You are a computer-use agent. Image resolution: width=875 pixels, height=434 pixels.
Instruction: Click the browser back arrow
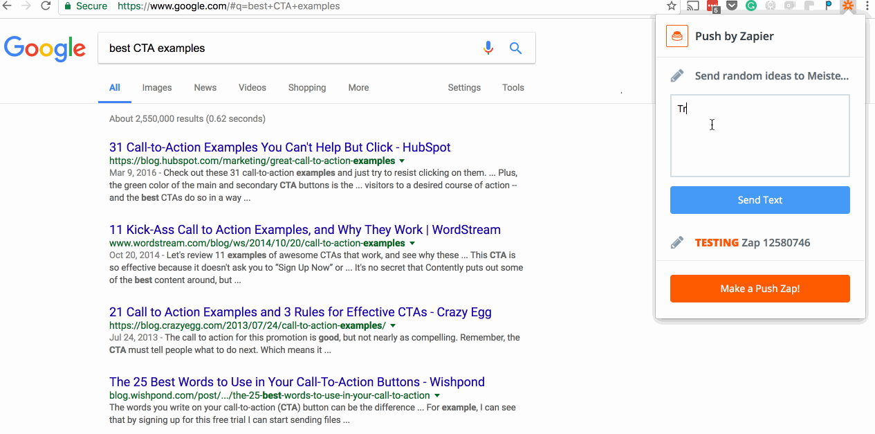coord(7,6)
